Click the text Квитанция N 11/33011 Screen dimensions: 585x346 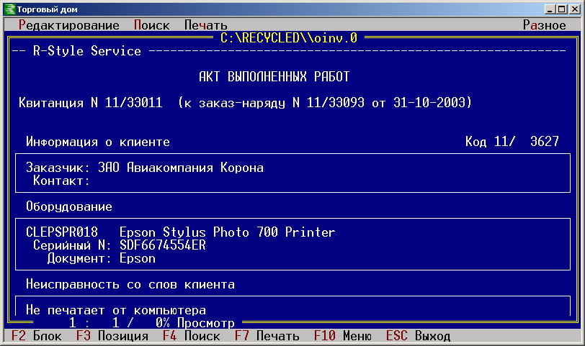tap(91, 102)
